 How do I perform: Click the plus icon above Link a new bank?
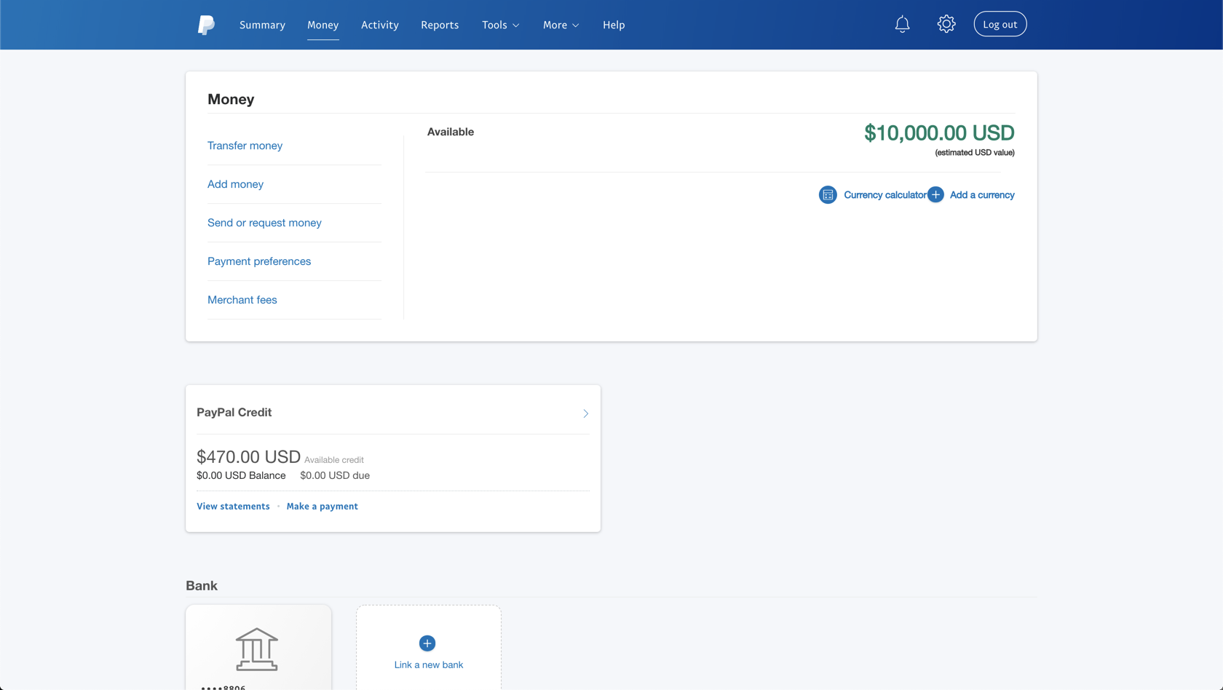(x=427, y=643)
